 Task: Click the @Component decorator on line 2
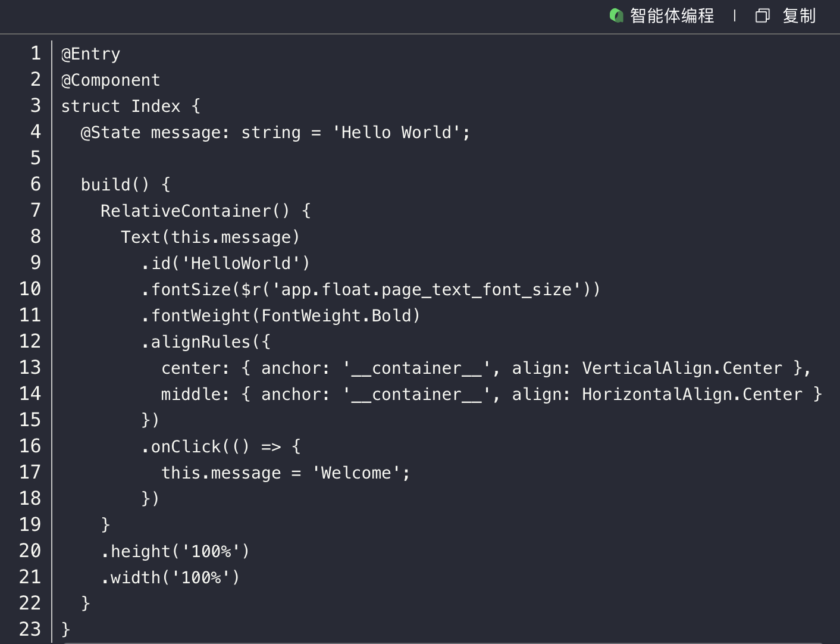click(x=111, y=80)
